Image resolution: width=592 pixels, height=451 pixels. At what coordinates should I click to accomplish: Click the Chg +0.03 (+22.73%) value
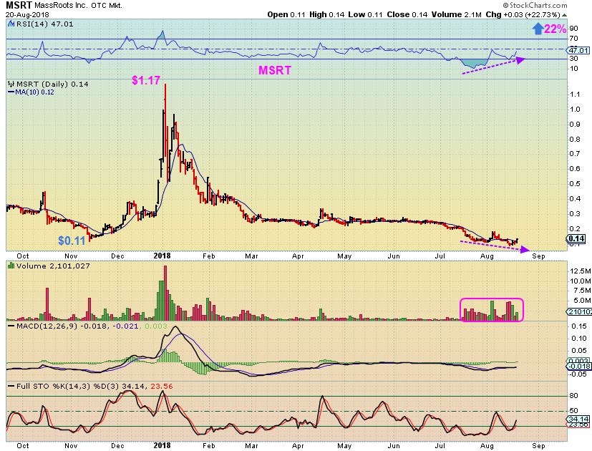[x=523, y=15]
